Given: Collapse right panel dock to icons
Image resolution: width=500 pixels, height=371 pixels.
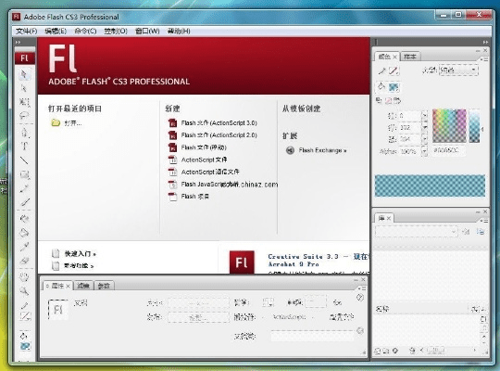Looking at the screenshot, I should click(485, 42).
